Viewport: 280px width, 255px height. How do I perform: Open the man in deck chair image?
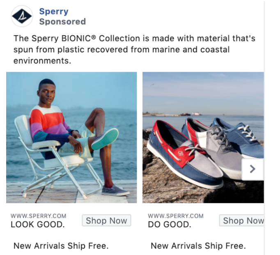(71, 138)
